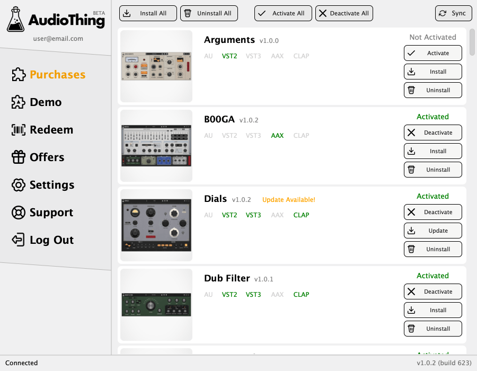Deactivate the Dub Filter plugin
The width and height of the screenshot is (477, 371).
click(432, 291)
